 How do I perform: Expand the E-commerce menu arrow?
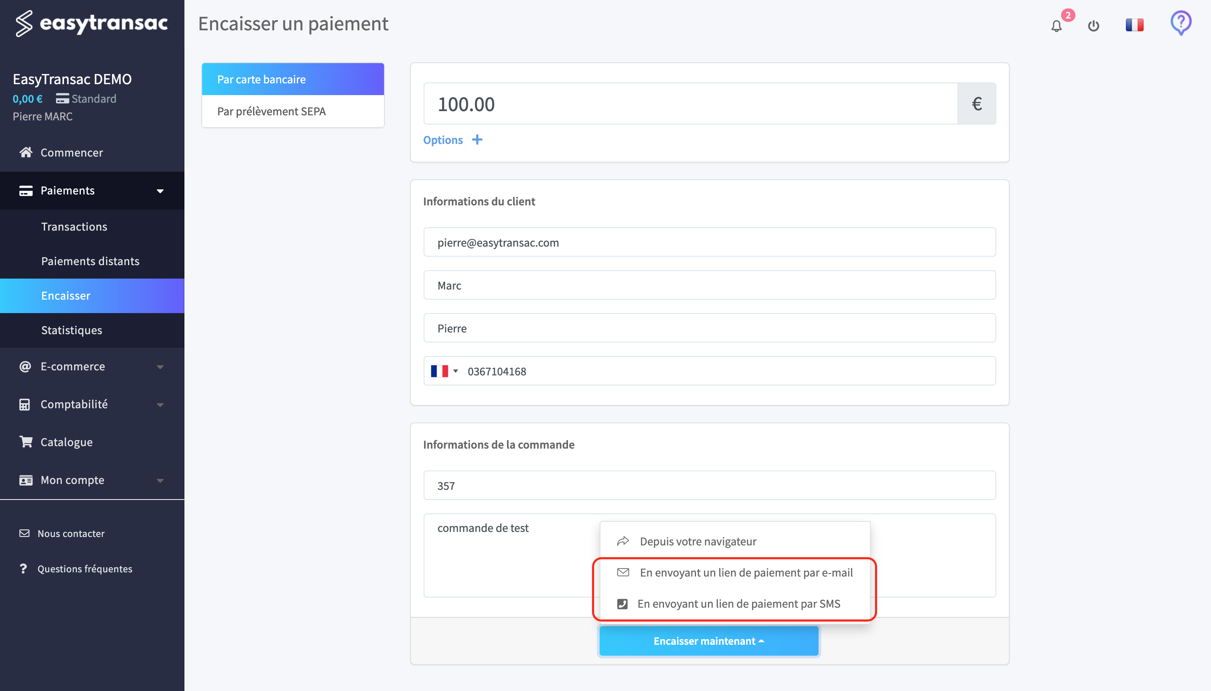(160, 367)
